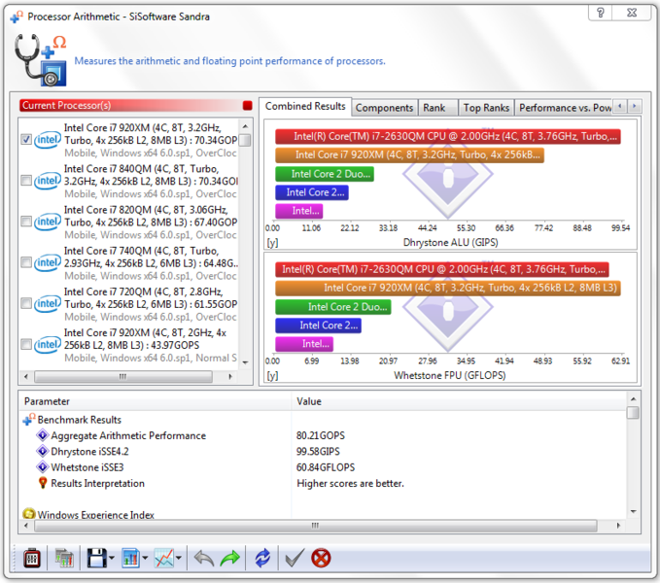
Task: Click Intel logo of Core i7 720QM
Action: click(x=47, y=303)
